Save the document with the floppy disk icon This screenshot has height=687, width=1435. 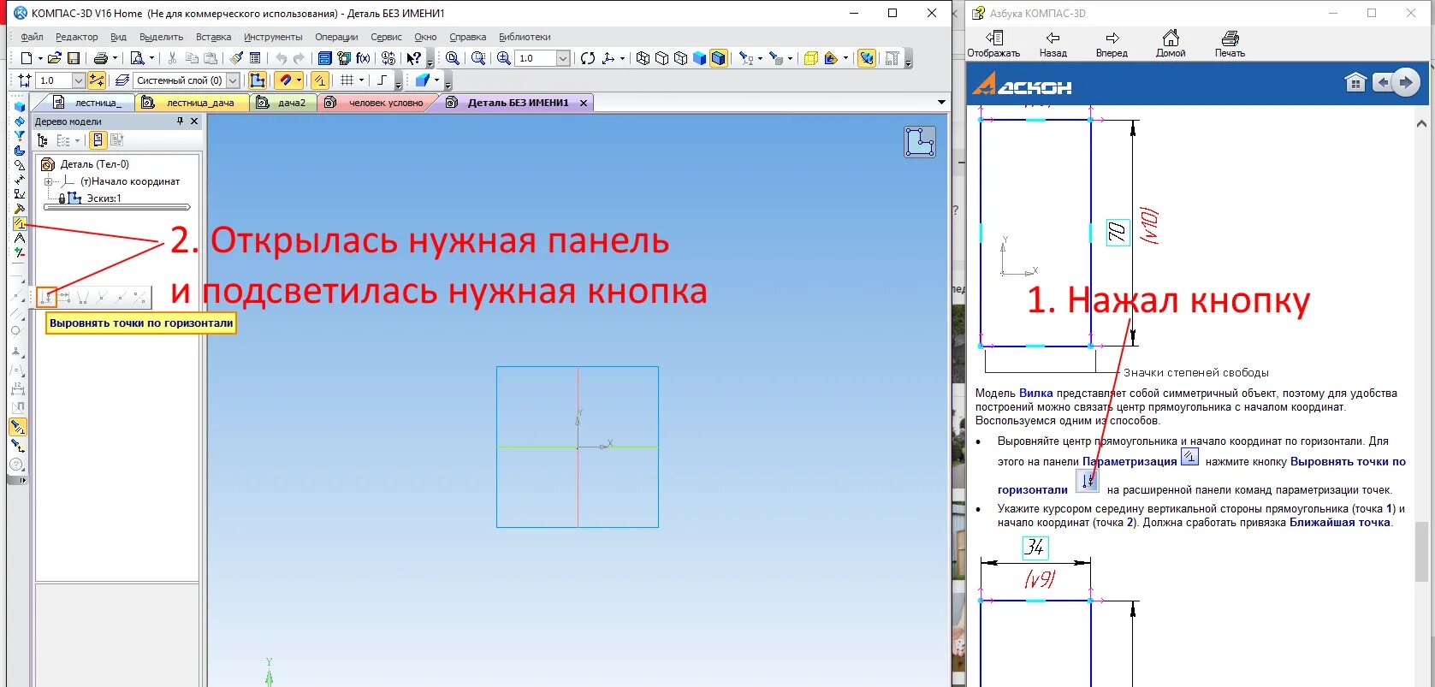tap(74, 58)
